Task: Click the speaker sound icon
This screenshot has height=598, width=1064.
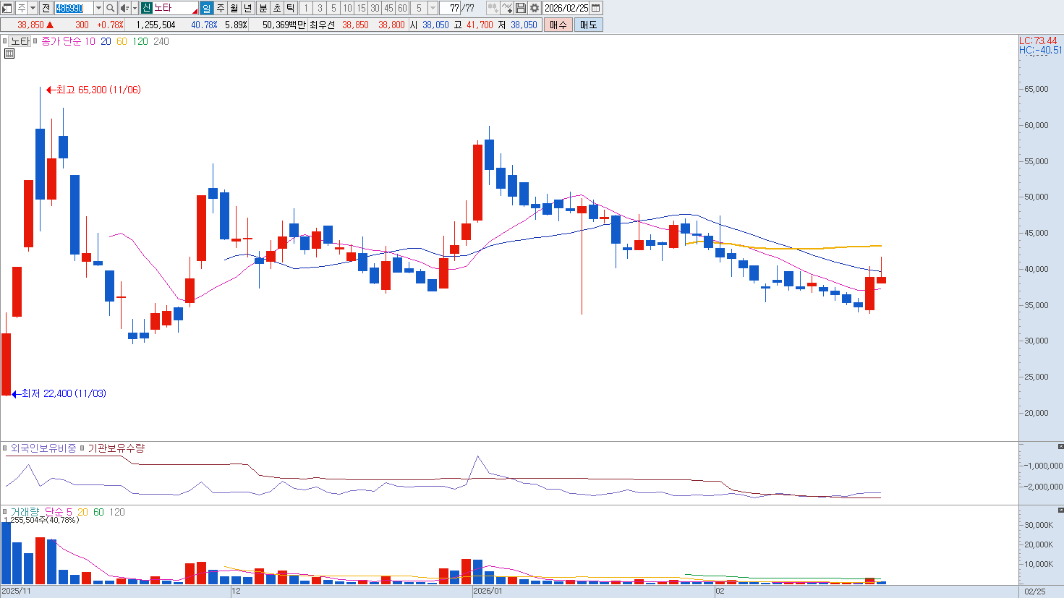Action: pyautogui.click(x=124, y=8)
